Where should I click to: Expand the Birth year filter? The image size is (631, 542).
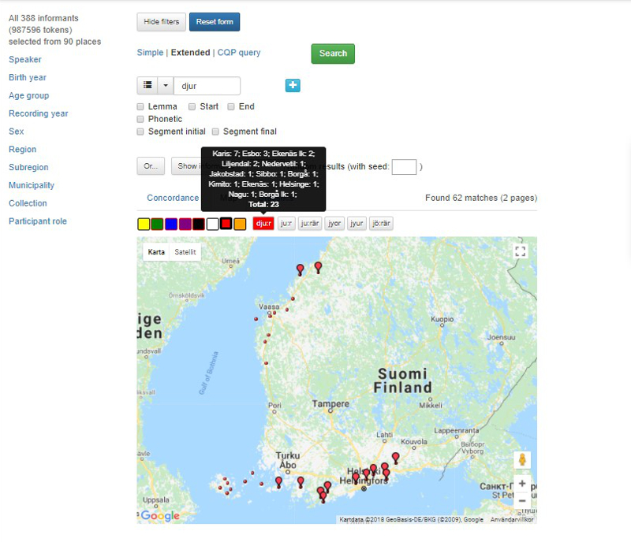(28, 77)
